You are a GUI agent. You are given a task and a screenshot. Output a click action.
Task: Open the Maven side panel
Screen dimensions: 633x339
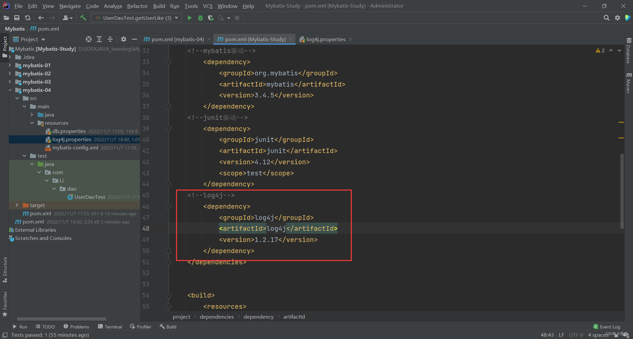pyautogui.click(x=629, y=83)
